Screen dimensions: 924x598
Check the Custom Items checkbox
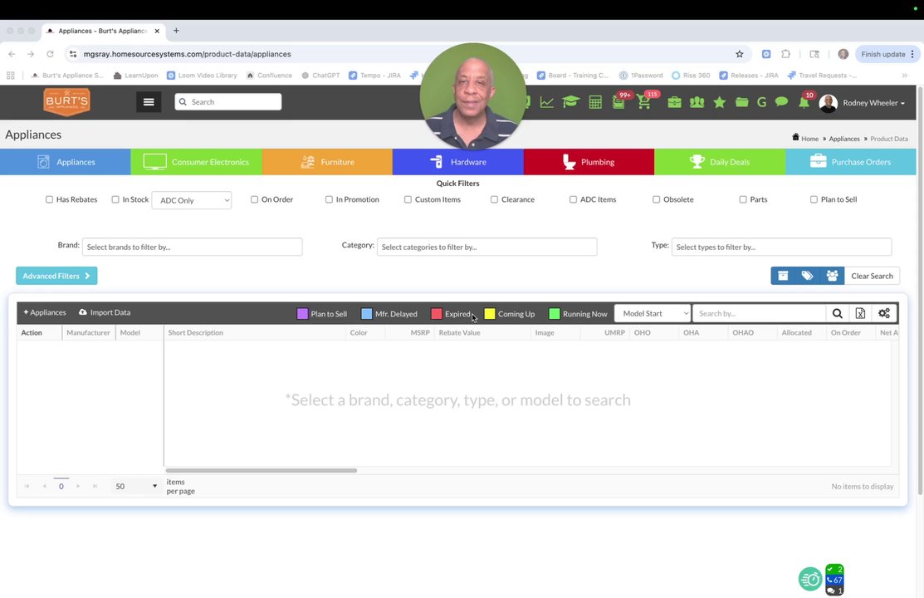pos(408,199)
